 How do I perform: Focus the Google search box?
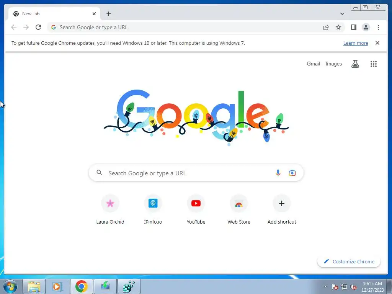196,173
